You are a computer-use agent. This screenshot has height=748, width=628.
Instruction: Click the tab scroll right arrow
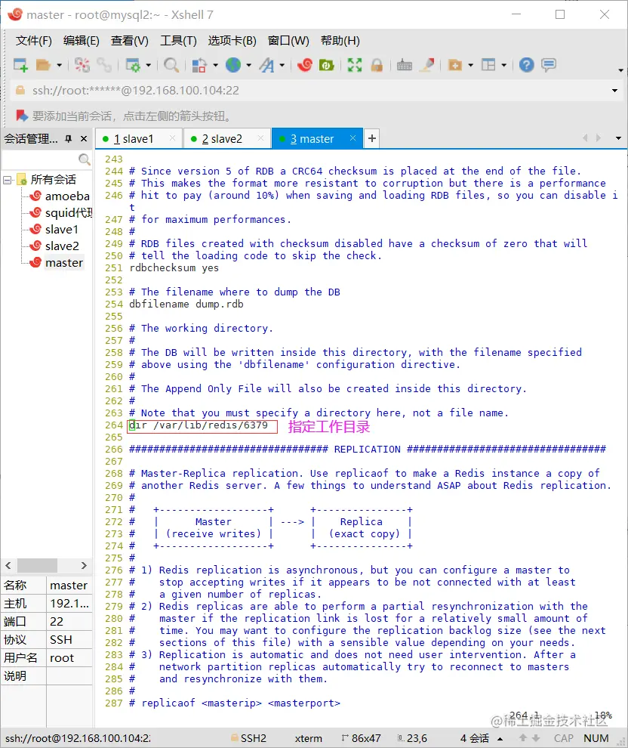[599, 138]
